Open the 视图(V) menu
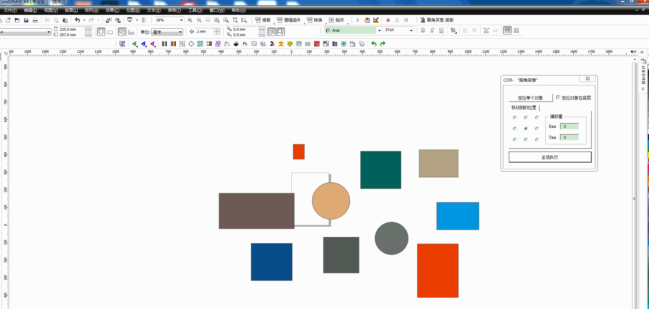This screenshot has width=649, height=309. 51,10
